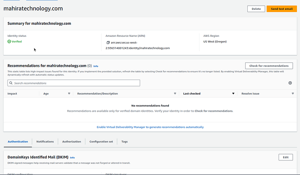Open Info link beside DKIM heading
The image size is (300, 175).
72,157
